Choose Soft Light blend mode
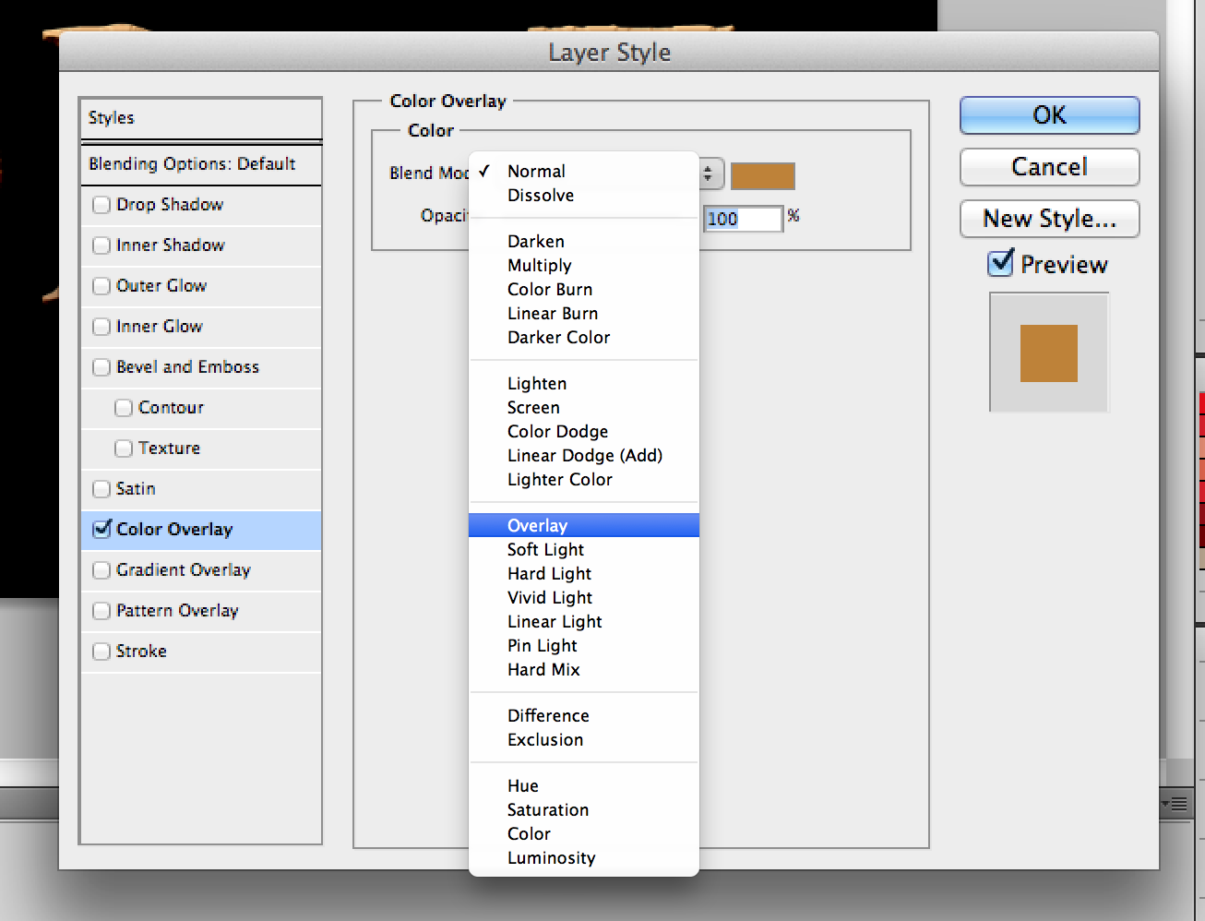 tap(583, 550)
